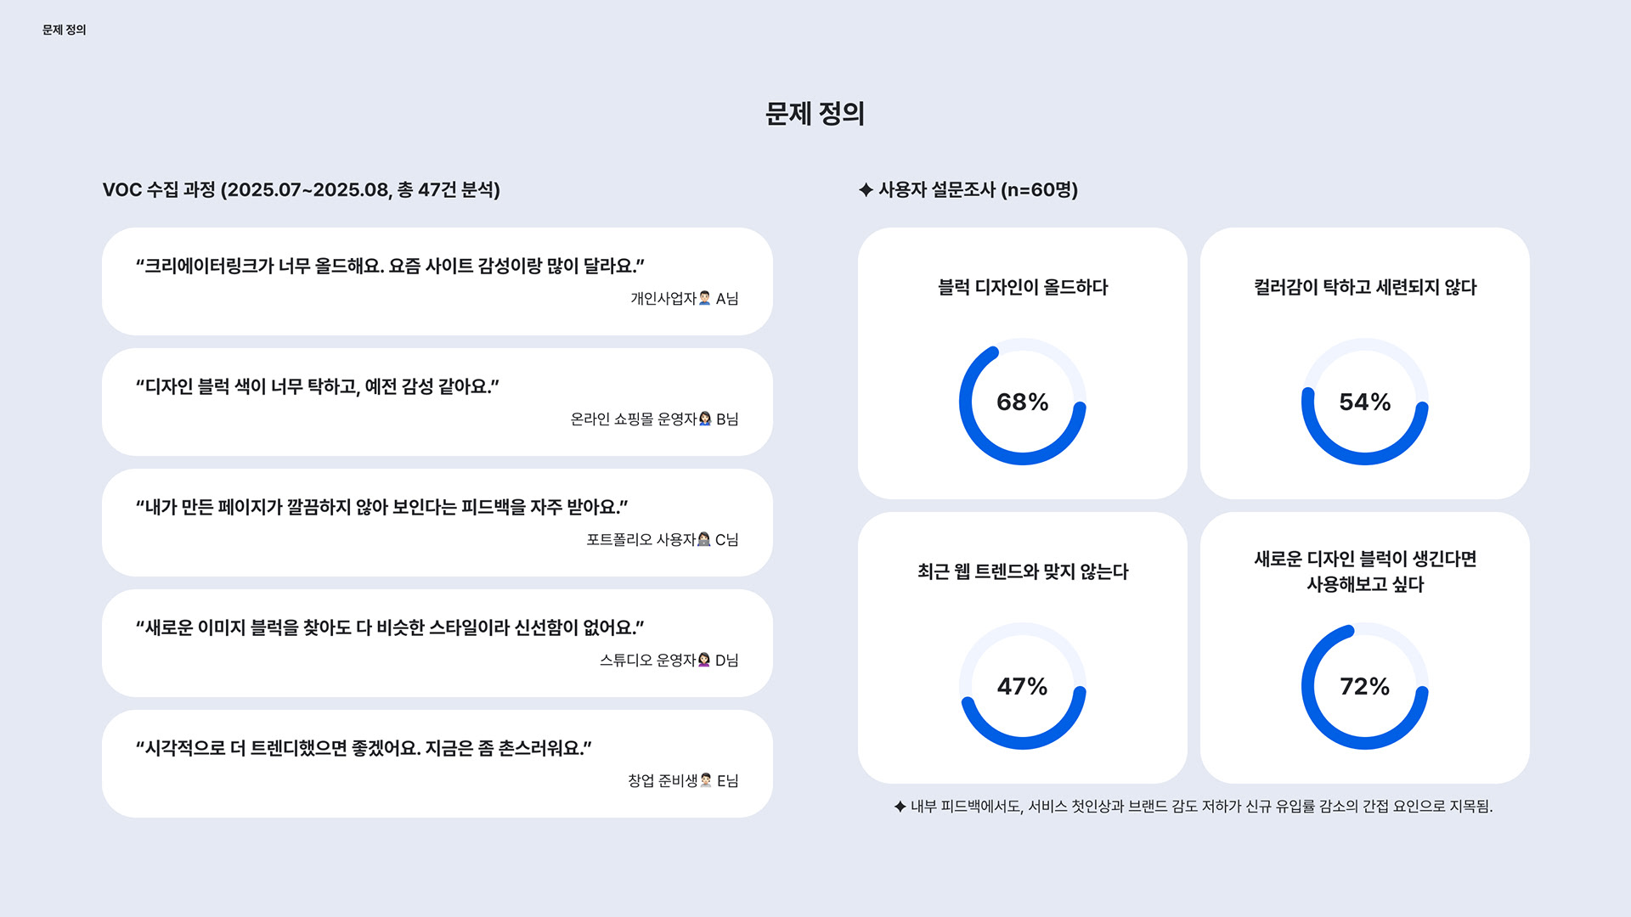Screen dimensions: 1631x917
Task: Select the small 문제 정의 label at top-left
Action: point(65,30)
